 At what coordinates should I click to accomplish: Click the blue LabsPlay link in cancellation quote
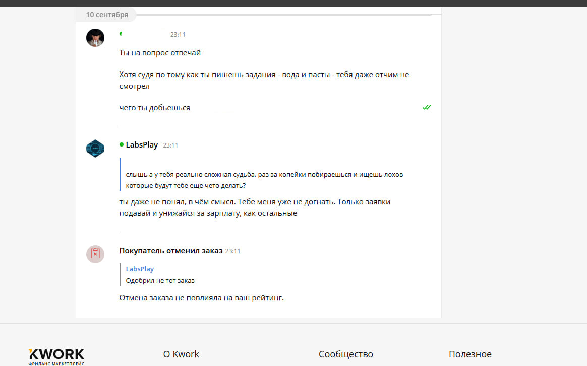(140, 269)
